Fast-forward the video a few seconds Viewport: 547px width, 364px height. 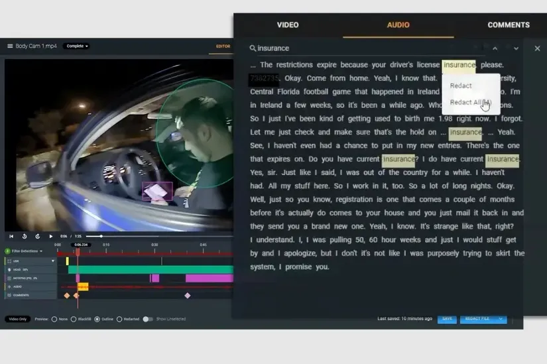38,236
